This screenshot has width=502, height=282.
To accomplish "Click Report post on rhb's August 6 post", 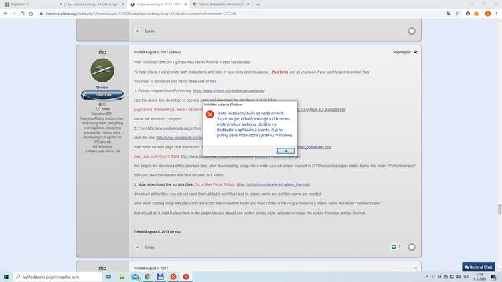I will (x=402, y=52).
